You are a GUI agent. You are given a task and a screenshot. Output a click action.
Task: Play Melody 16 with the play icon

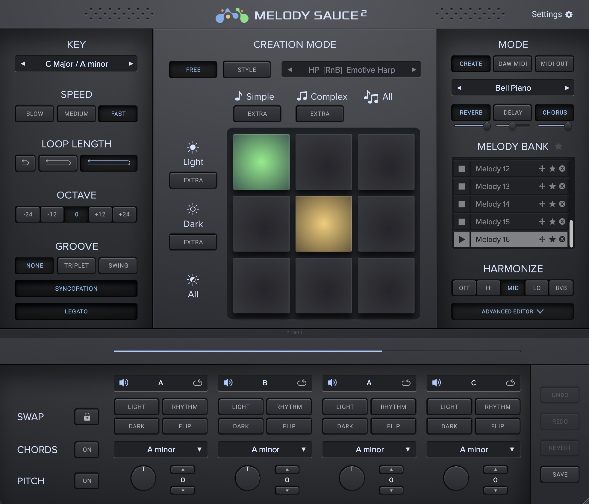pyautogui.click(x=462, y=239)
